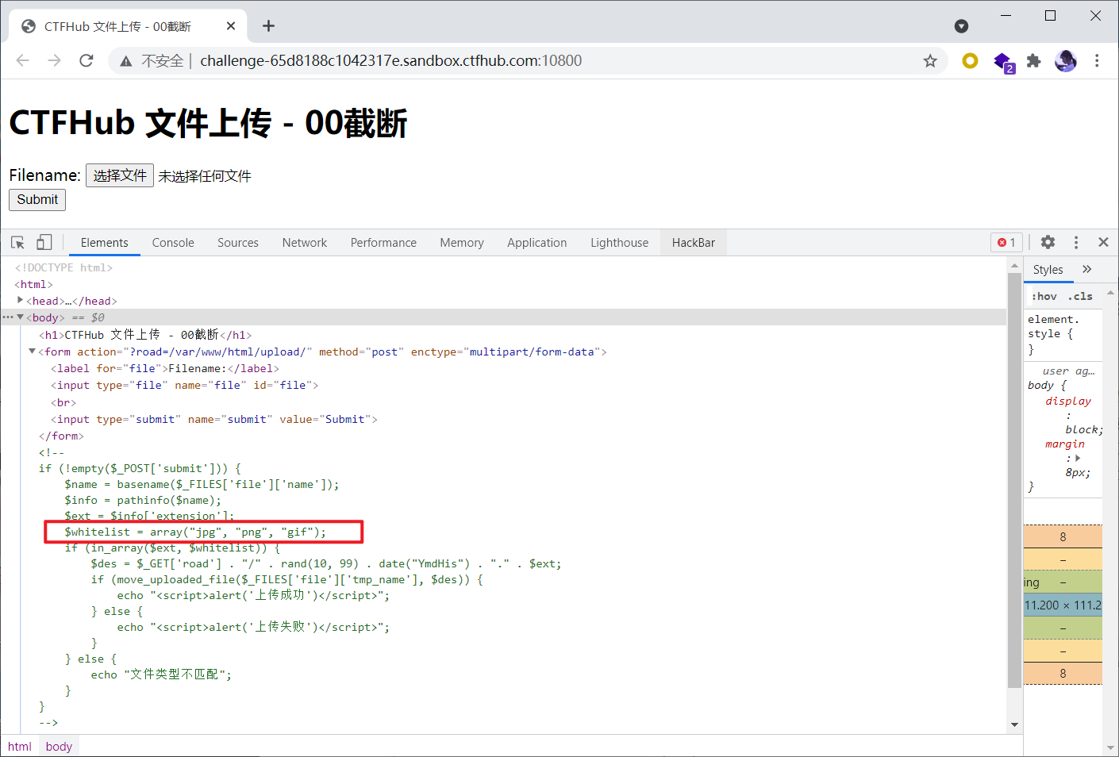
Task: Click the browser back arrow
Action: click(x=22, y=60)
